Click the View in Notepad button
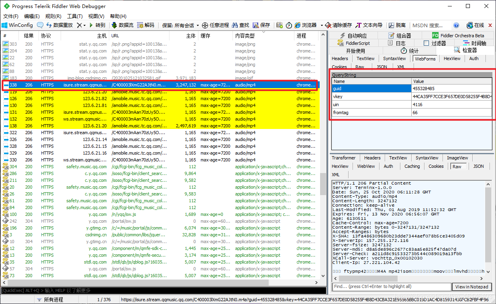Viewport: 496px width, 304px height. pos(472,287)
